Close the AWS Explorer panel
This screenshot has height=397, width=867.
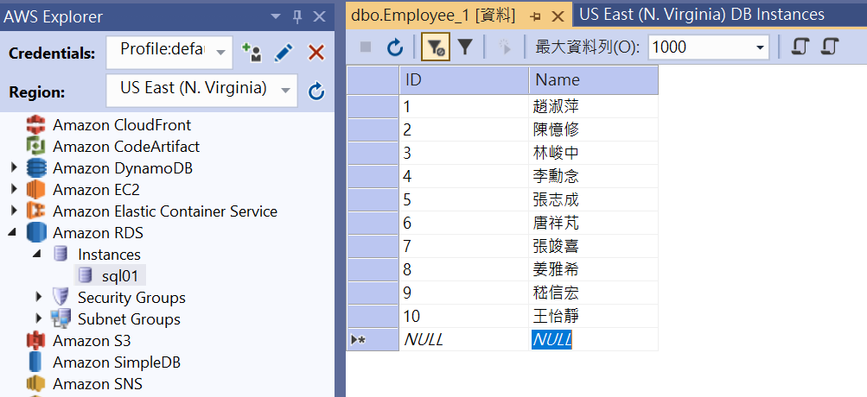[320, 17]
